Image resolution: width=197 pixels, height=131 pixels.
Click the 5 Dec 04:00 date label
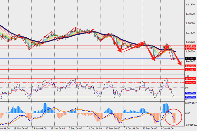tap(75, 128)
